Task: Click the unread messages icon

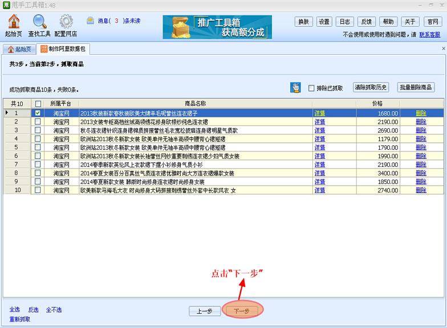Action: point(91,21)
